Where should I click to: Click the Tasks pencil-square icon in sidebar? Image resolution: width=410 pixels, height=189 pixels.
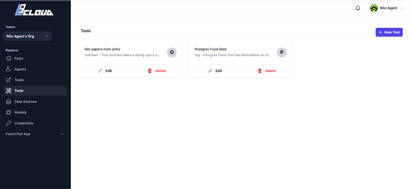[x=8, y=80]
